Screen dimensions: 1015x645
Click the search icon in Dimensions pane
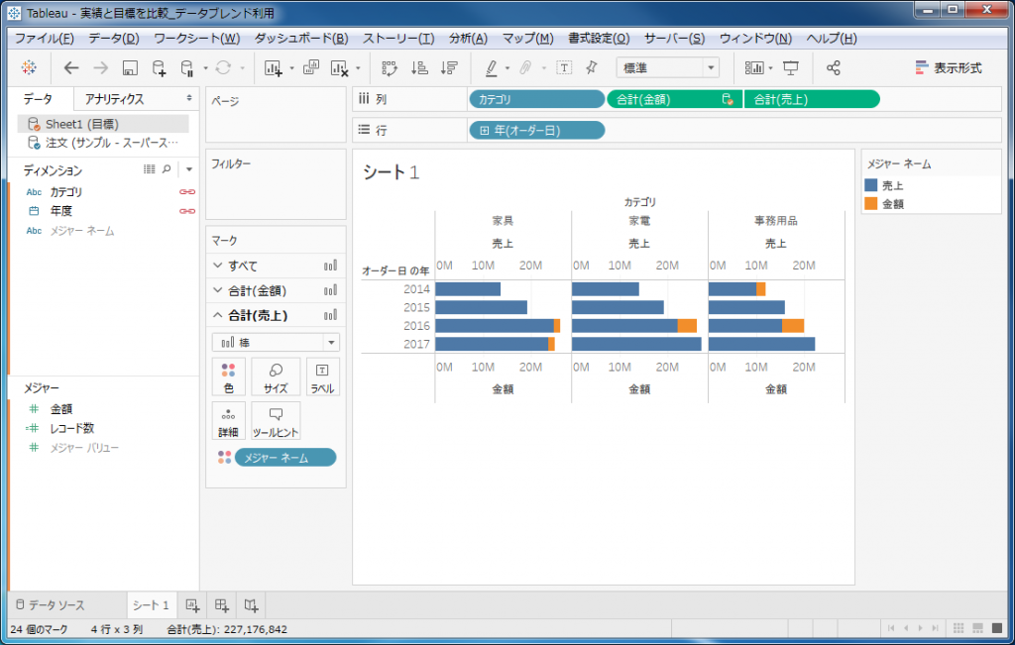(167, 169)
